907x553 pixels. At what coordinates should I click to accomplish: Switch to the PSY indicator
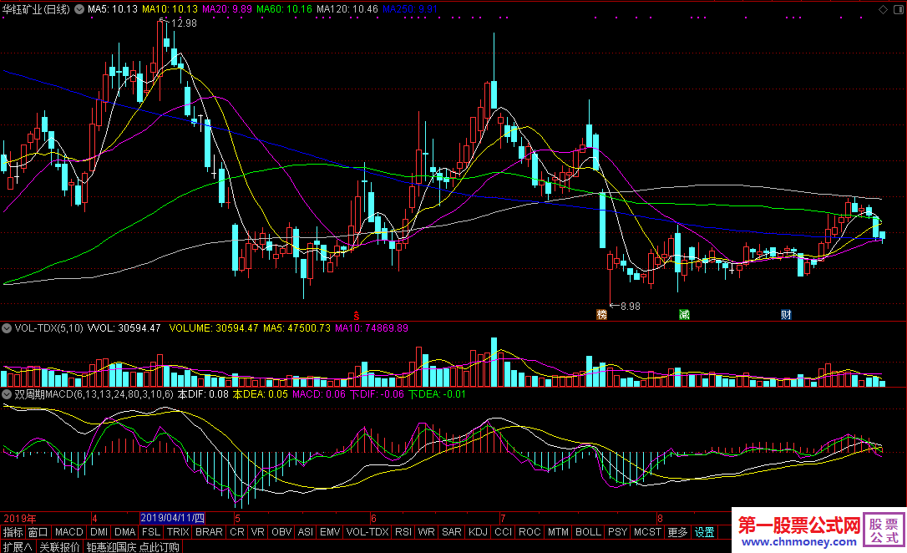click(618, 532)
